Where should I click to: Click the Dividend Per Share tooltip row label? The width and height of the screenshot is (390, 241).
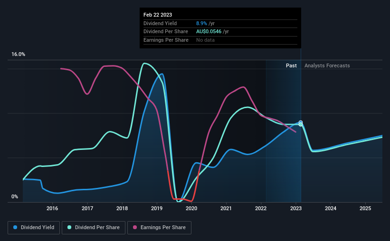166,32
